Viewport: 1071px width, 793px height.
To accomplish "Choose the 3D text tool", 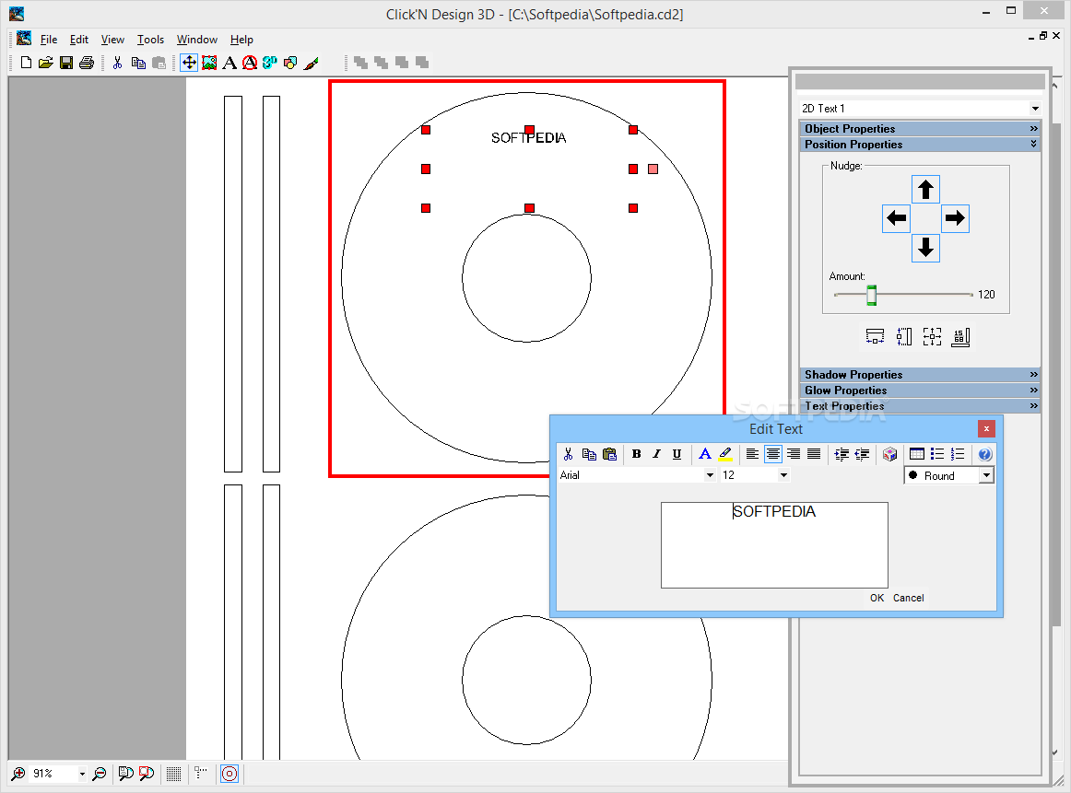I will (270, 63).
